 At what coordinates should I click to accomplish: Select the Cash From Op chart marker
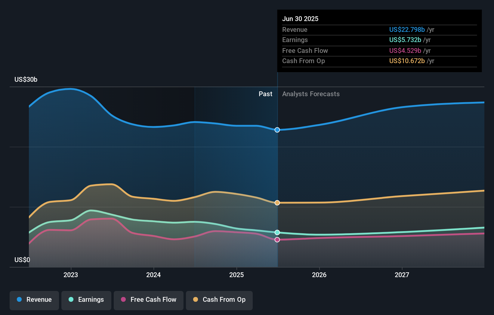(277, 203)
